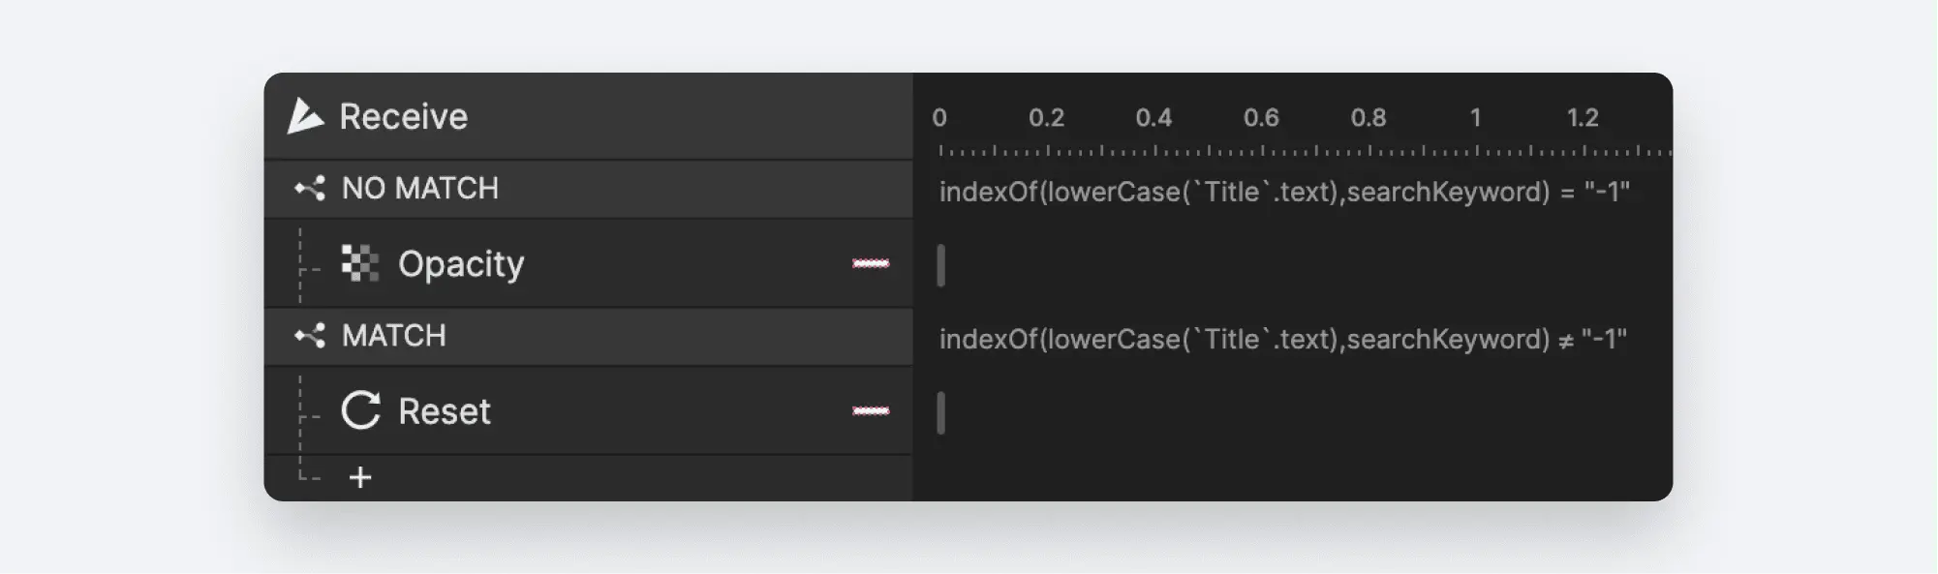Viewport: 1938px width, 574px height.
Task: Select the Receive trigger label
Action: 403,117
